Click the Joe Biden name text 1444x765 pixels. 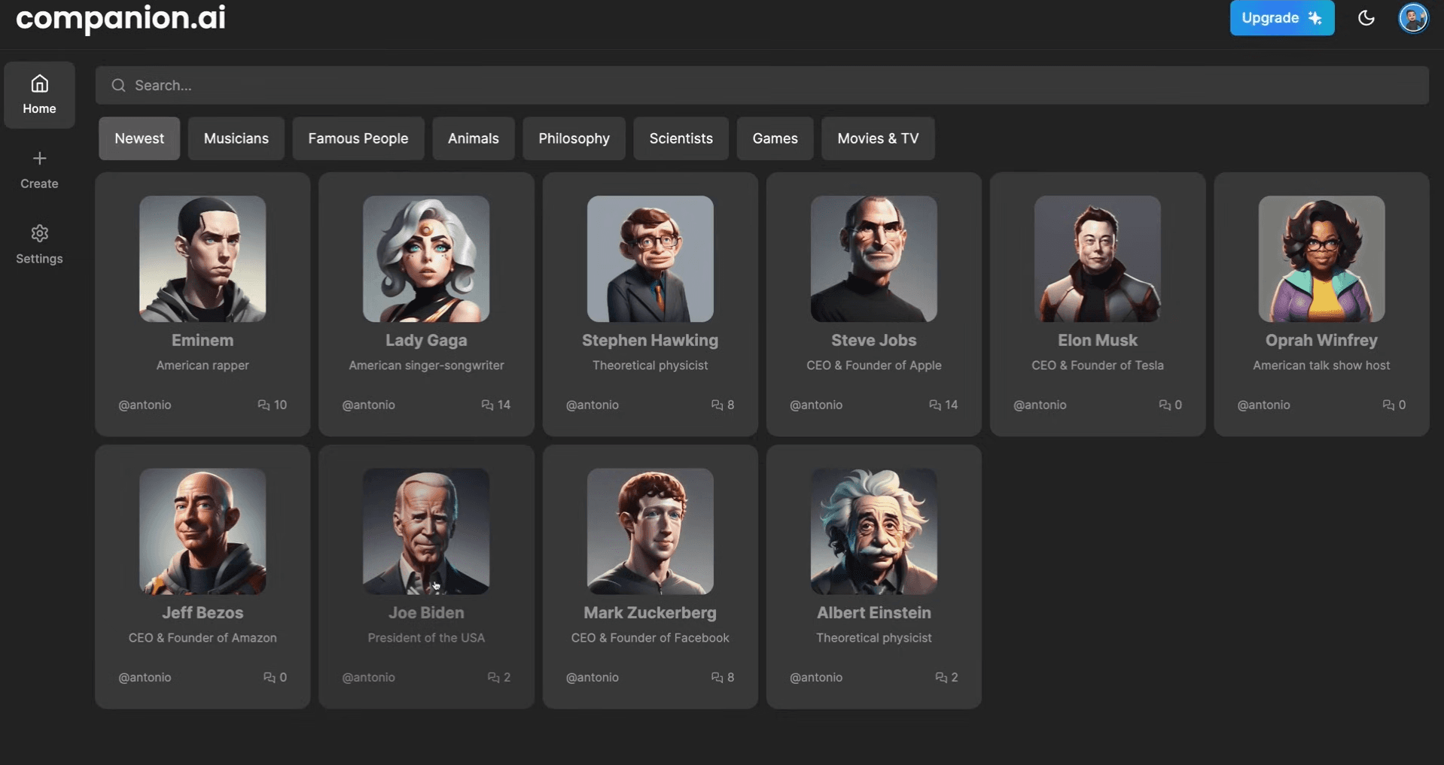click(426, 612)
